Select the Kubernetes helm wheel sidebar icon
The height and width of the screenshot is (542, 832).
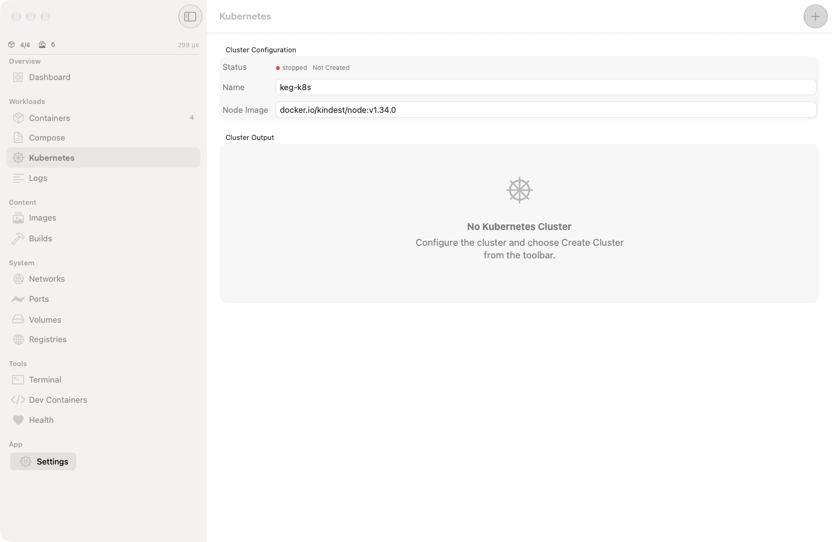coord(18,158)
